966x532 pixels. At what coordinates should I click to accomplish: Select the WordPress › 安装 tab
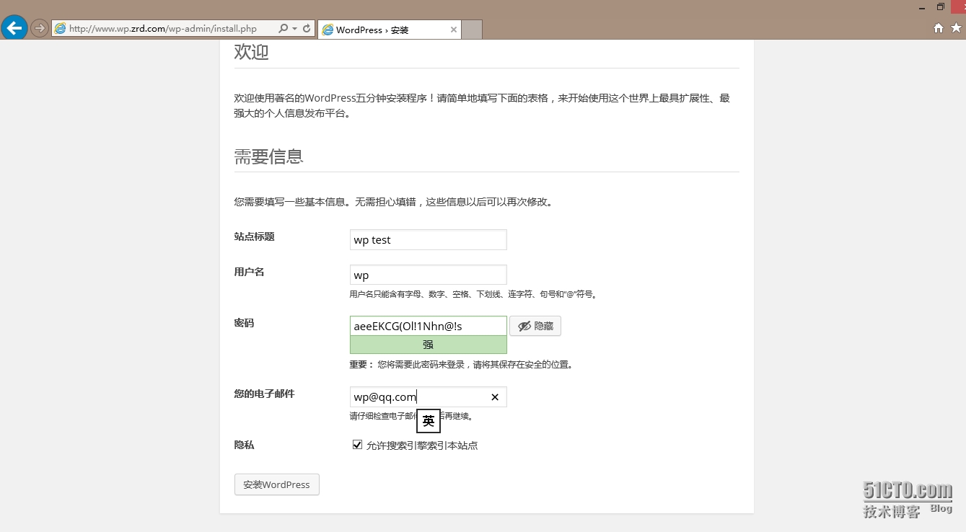pos(390,30)
